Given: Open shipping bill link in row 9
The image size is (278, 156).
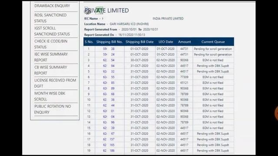Looking at the screenshot, I should pos(109,94).
